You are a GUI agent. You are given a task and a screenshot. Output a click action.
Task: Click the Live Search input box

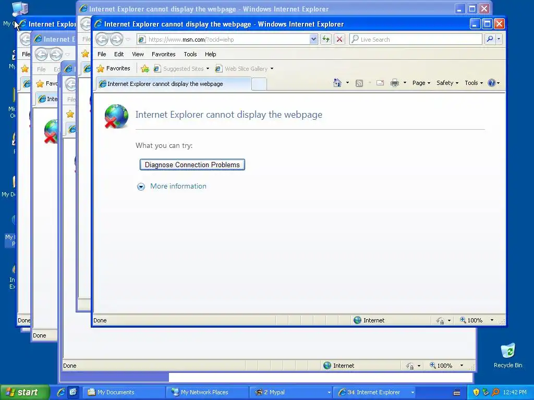(x=416, y=40)
